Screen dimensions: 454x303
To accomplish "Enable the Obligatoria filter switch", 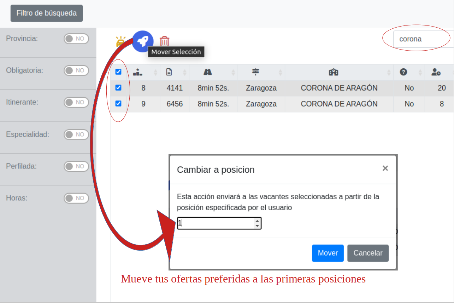I will [76, 70].
